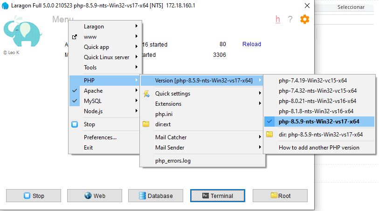379x211 pixels.
Task: Click the question mark help icon
Action: click(290, 19)
